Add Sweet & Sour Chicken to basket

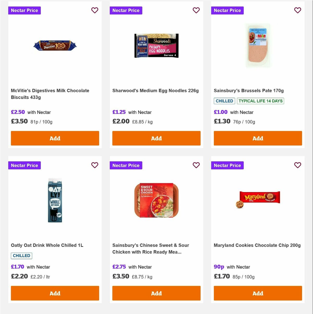click(156, 293)
